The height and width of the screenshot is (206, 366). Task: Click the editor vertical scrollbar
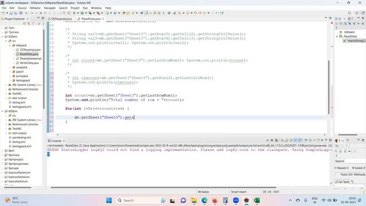pos(329,87)
